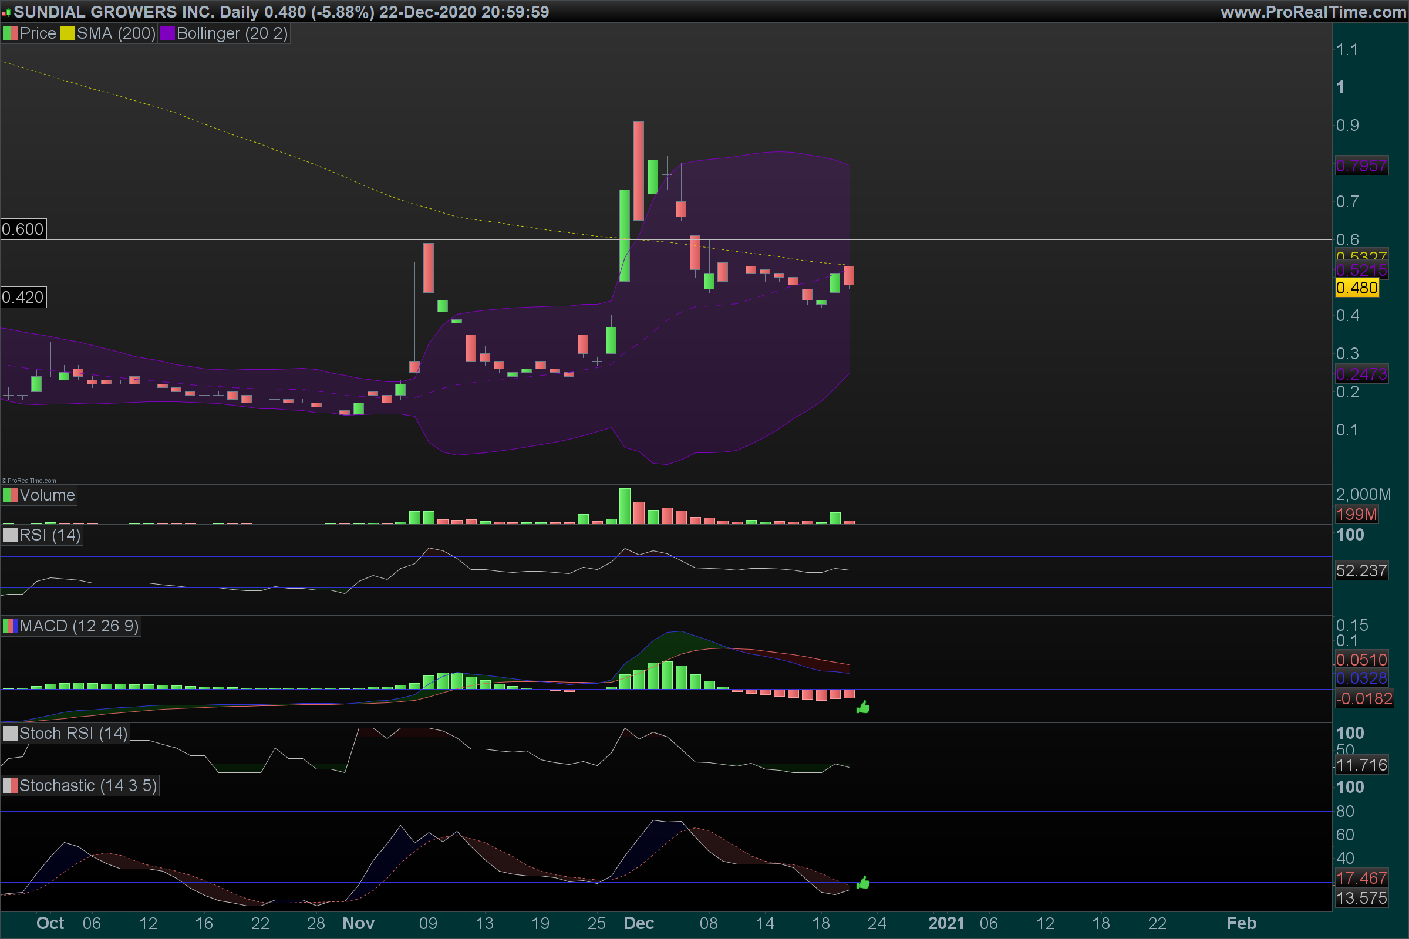Open the www.ProRealTime.com link
Image resolution: width=1409 pixels, height=939 pixels.
(x=1313, y=12)
